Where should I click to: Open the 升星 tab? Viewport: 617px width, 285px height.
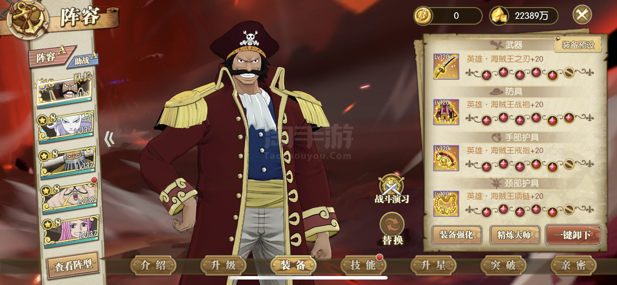point(433,265)
